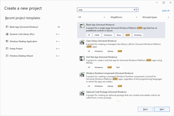Select Windows Runtime Component (Universal Windows) template
The height and width of the screenshot is (116, 174).
[121, 80]
